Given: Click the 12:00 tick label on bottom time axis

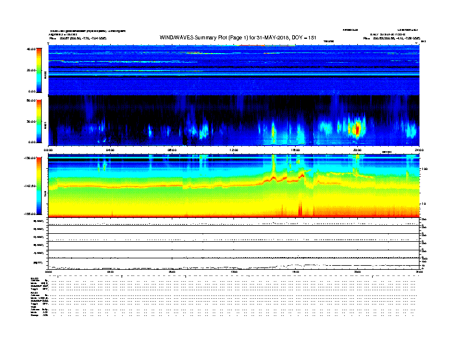Looking at the screenshot, I should [x=234, y=272].
